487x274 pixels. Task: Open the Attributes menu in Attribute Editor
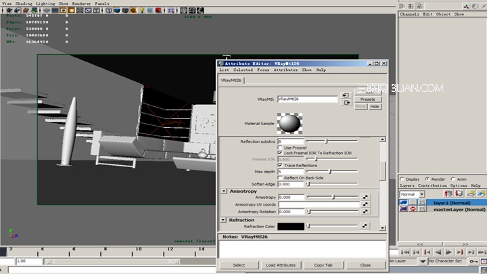click(x=285, y=70)
